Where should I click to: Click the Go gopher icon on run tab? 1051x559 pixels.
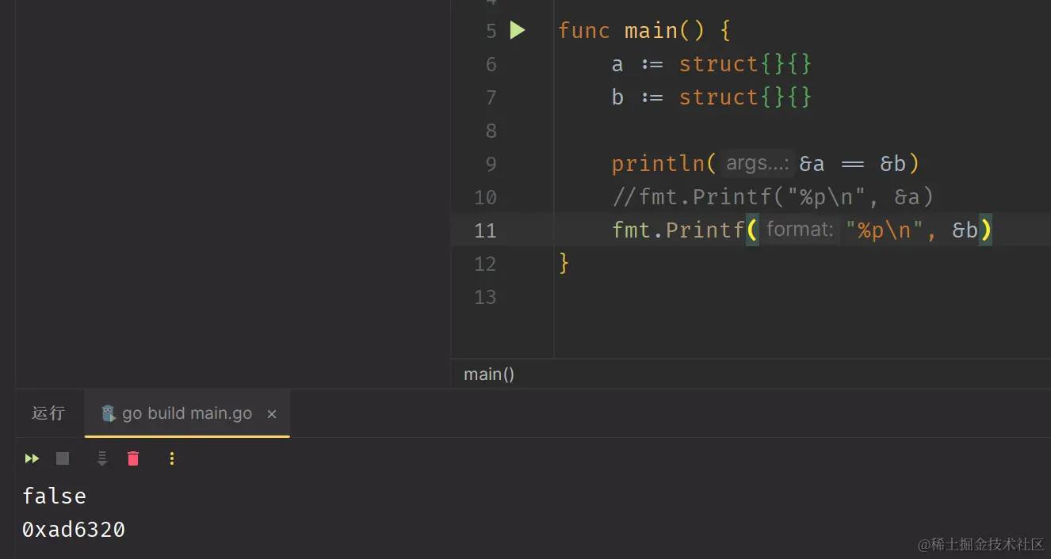pos(109,413)
